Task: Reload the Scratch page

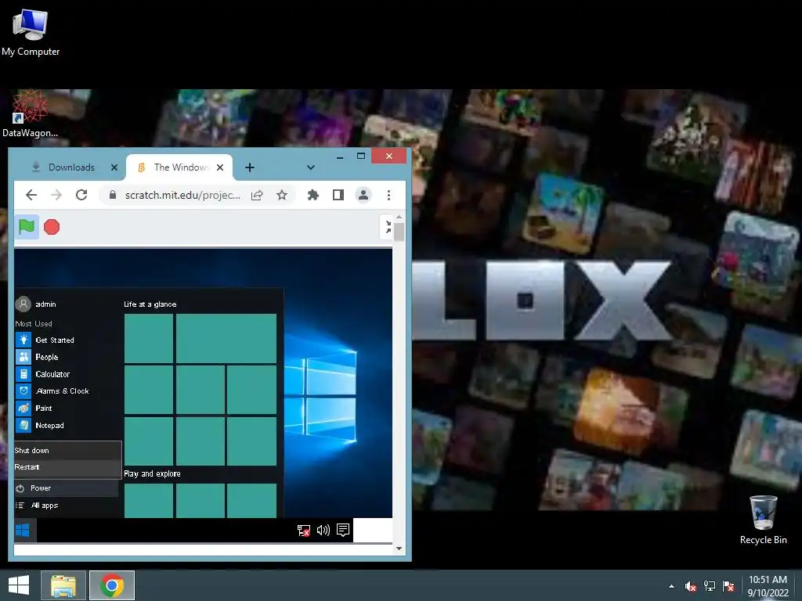Action: [x=81, y=195]
